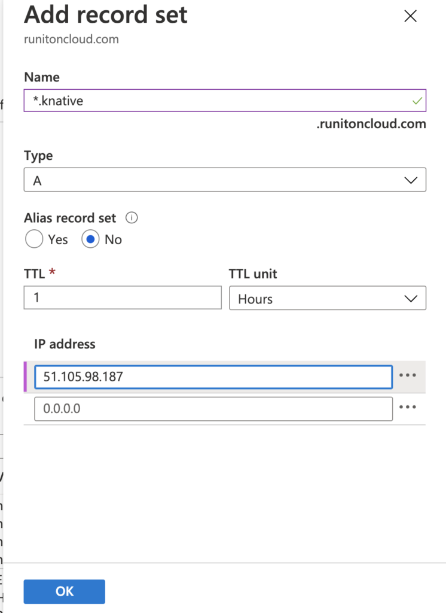
Task: Click the empty 0.0.0.0 IP address field
Action: point(213,408)
